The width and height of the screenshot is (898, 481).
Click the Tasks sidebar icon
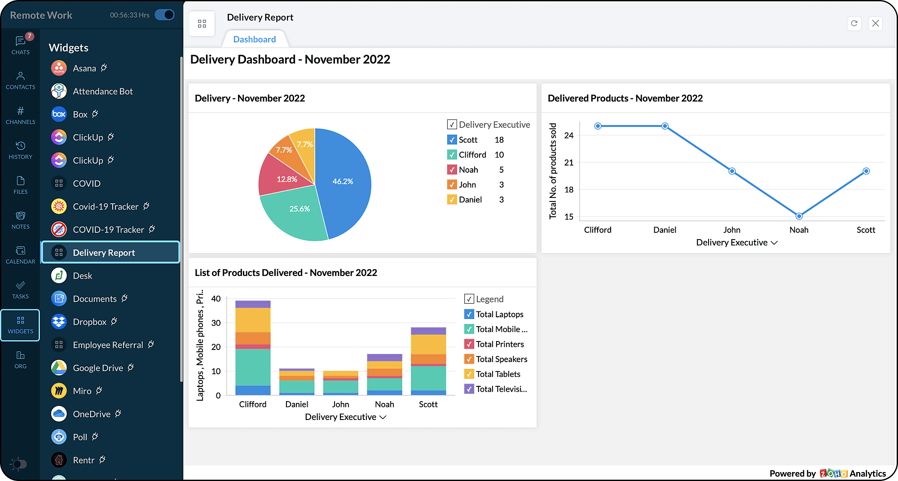(20, 289)
